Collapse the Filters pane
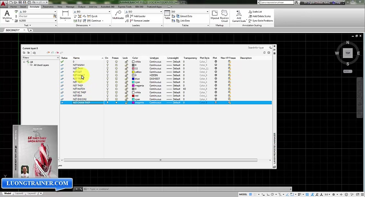 58,58
